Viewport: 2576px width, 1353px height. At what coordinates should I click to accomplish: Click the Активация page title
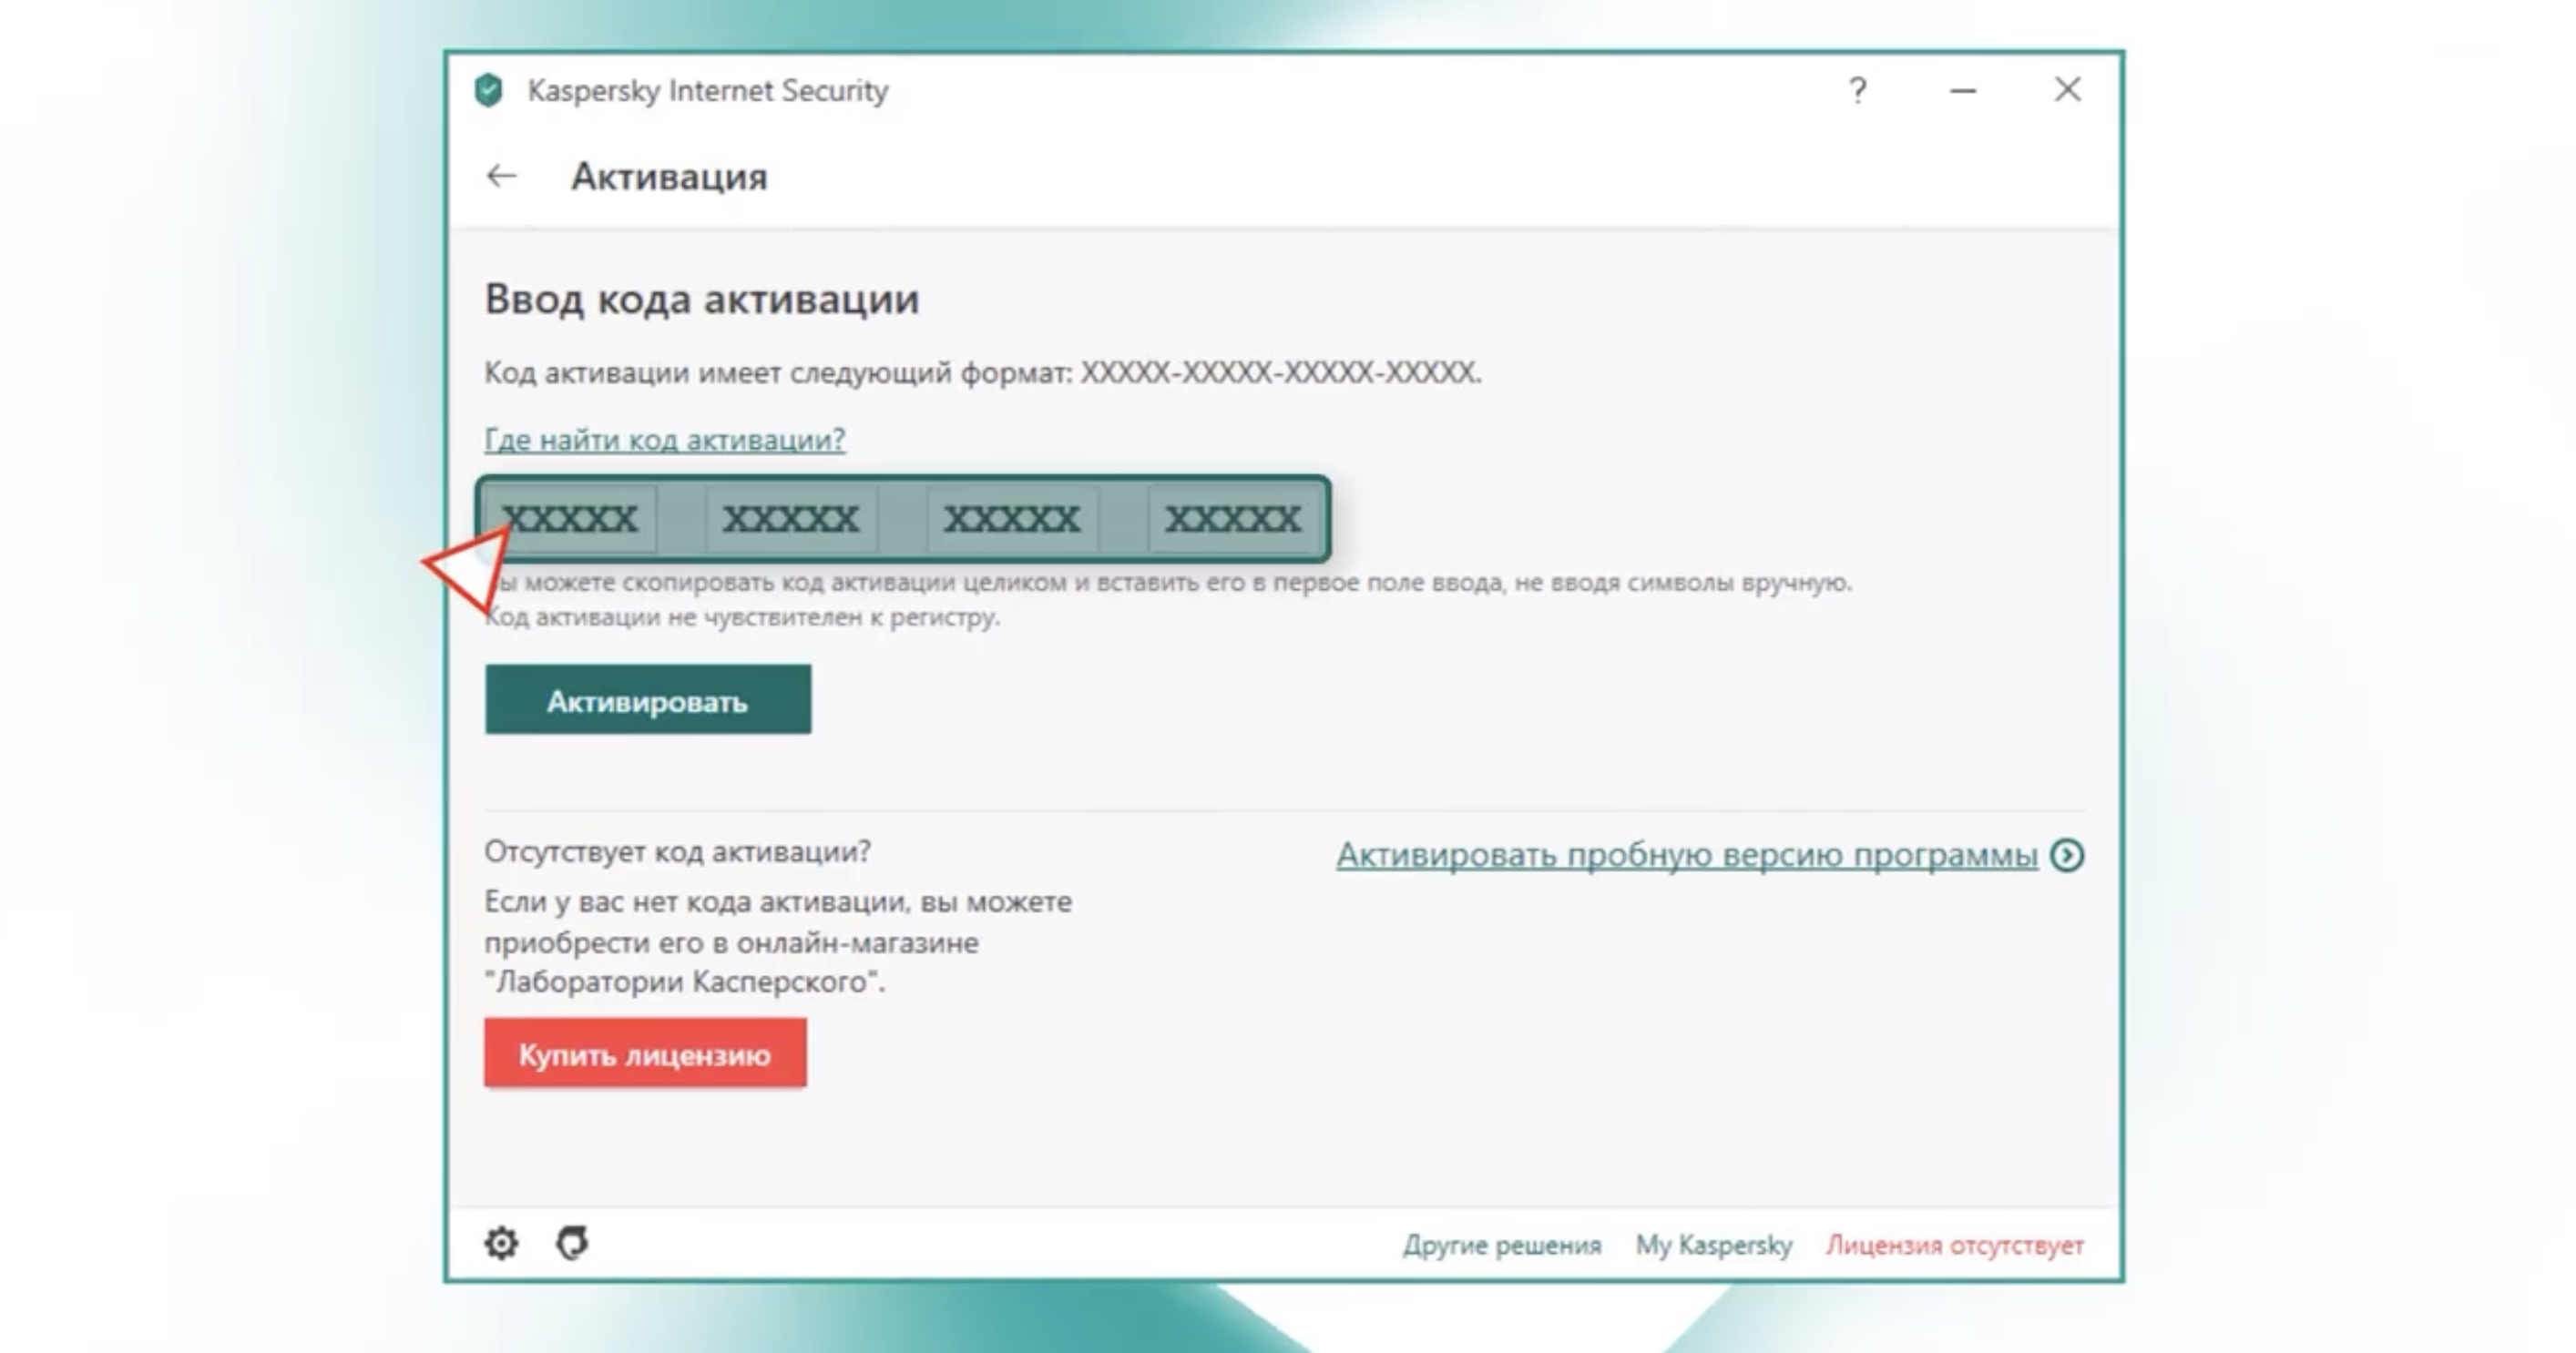click(x=669, y=177)
